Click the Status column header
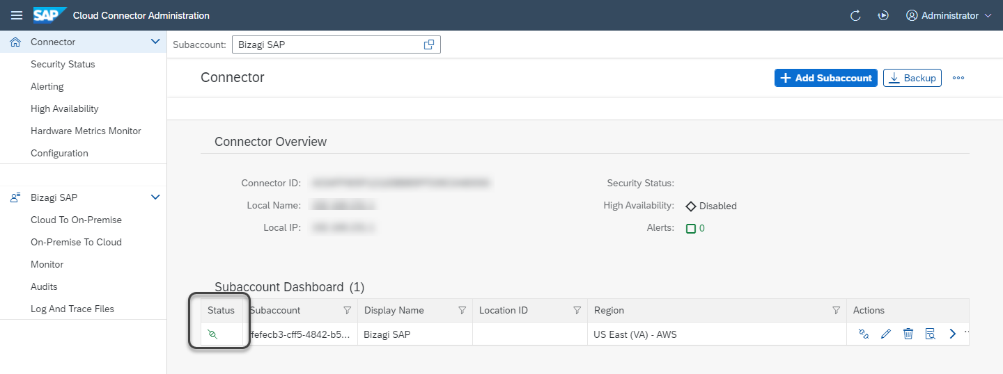Viewport: 1003px width, 374px height. (221, 310)
